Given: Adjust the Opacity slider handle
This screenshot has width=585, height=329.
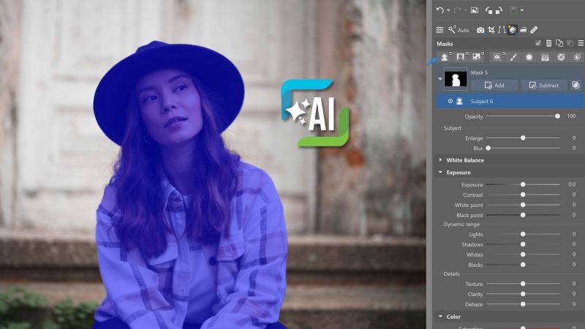Looking at the screenshot, I should pos(557,116).
